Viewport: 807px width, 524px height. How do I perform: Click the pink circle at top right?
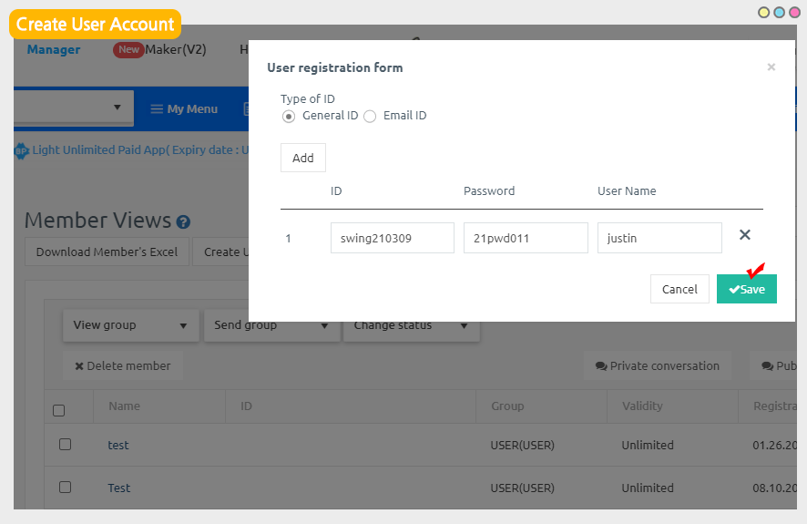pos(793,13)
